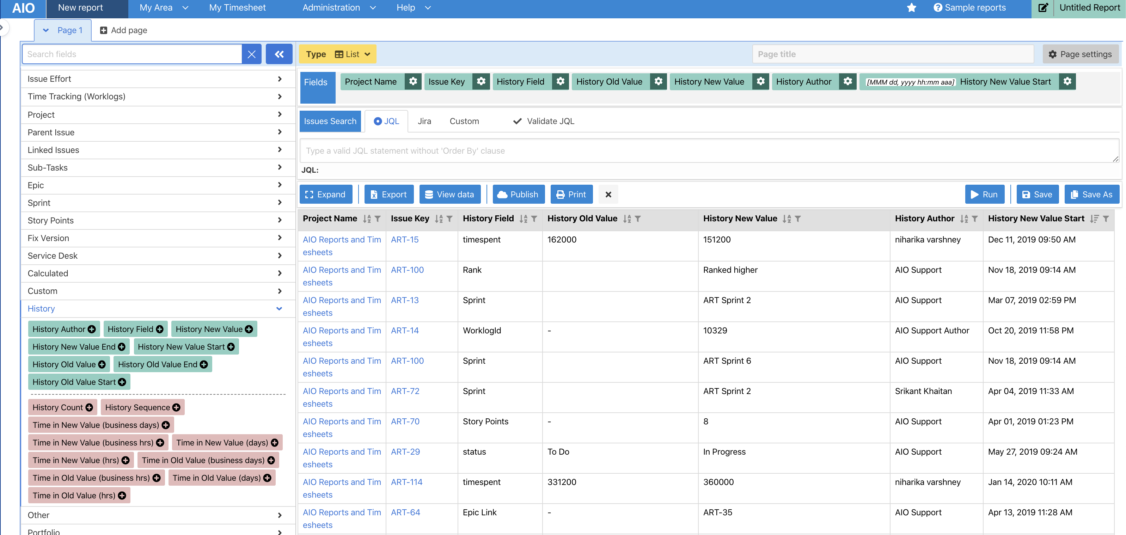Click Validate JQL checkmark
Screen dimensions: 1126x535
(518, 121)
